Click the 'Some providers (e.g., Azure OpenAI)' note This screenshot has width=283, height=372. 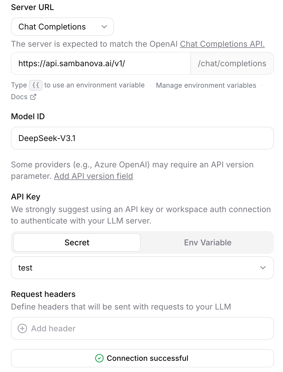132,170
